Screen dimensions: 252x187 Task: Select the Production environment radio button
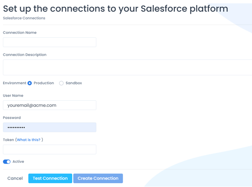30,83
